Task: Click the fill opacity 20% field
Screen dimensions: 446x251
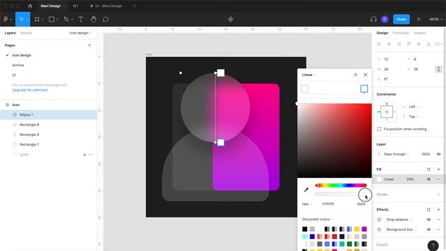Action: tap(410, 179)
